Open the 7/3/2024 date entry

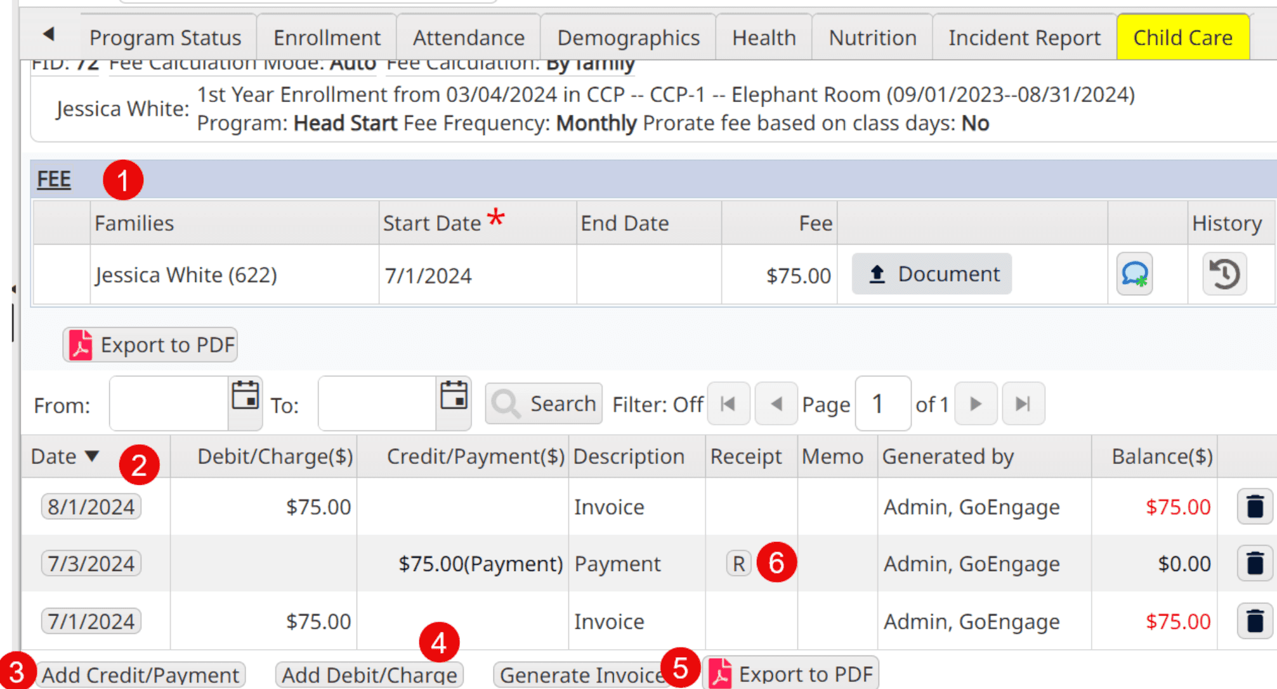(91, 563)
